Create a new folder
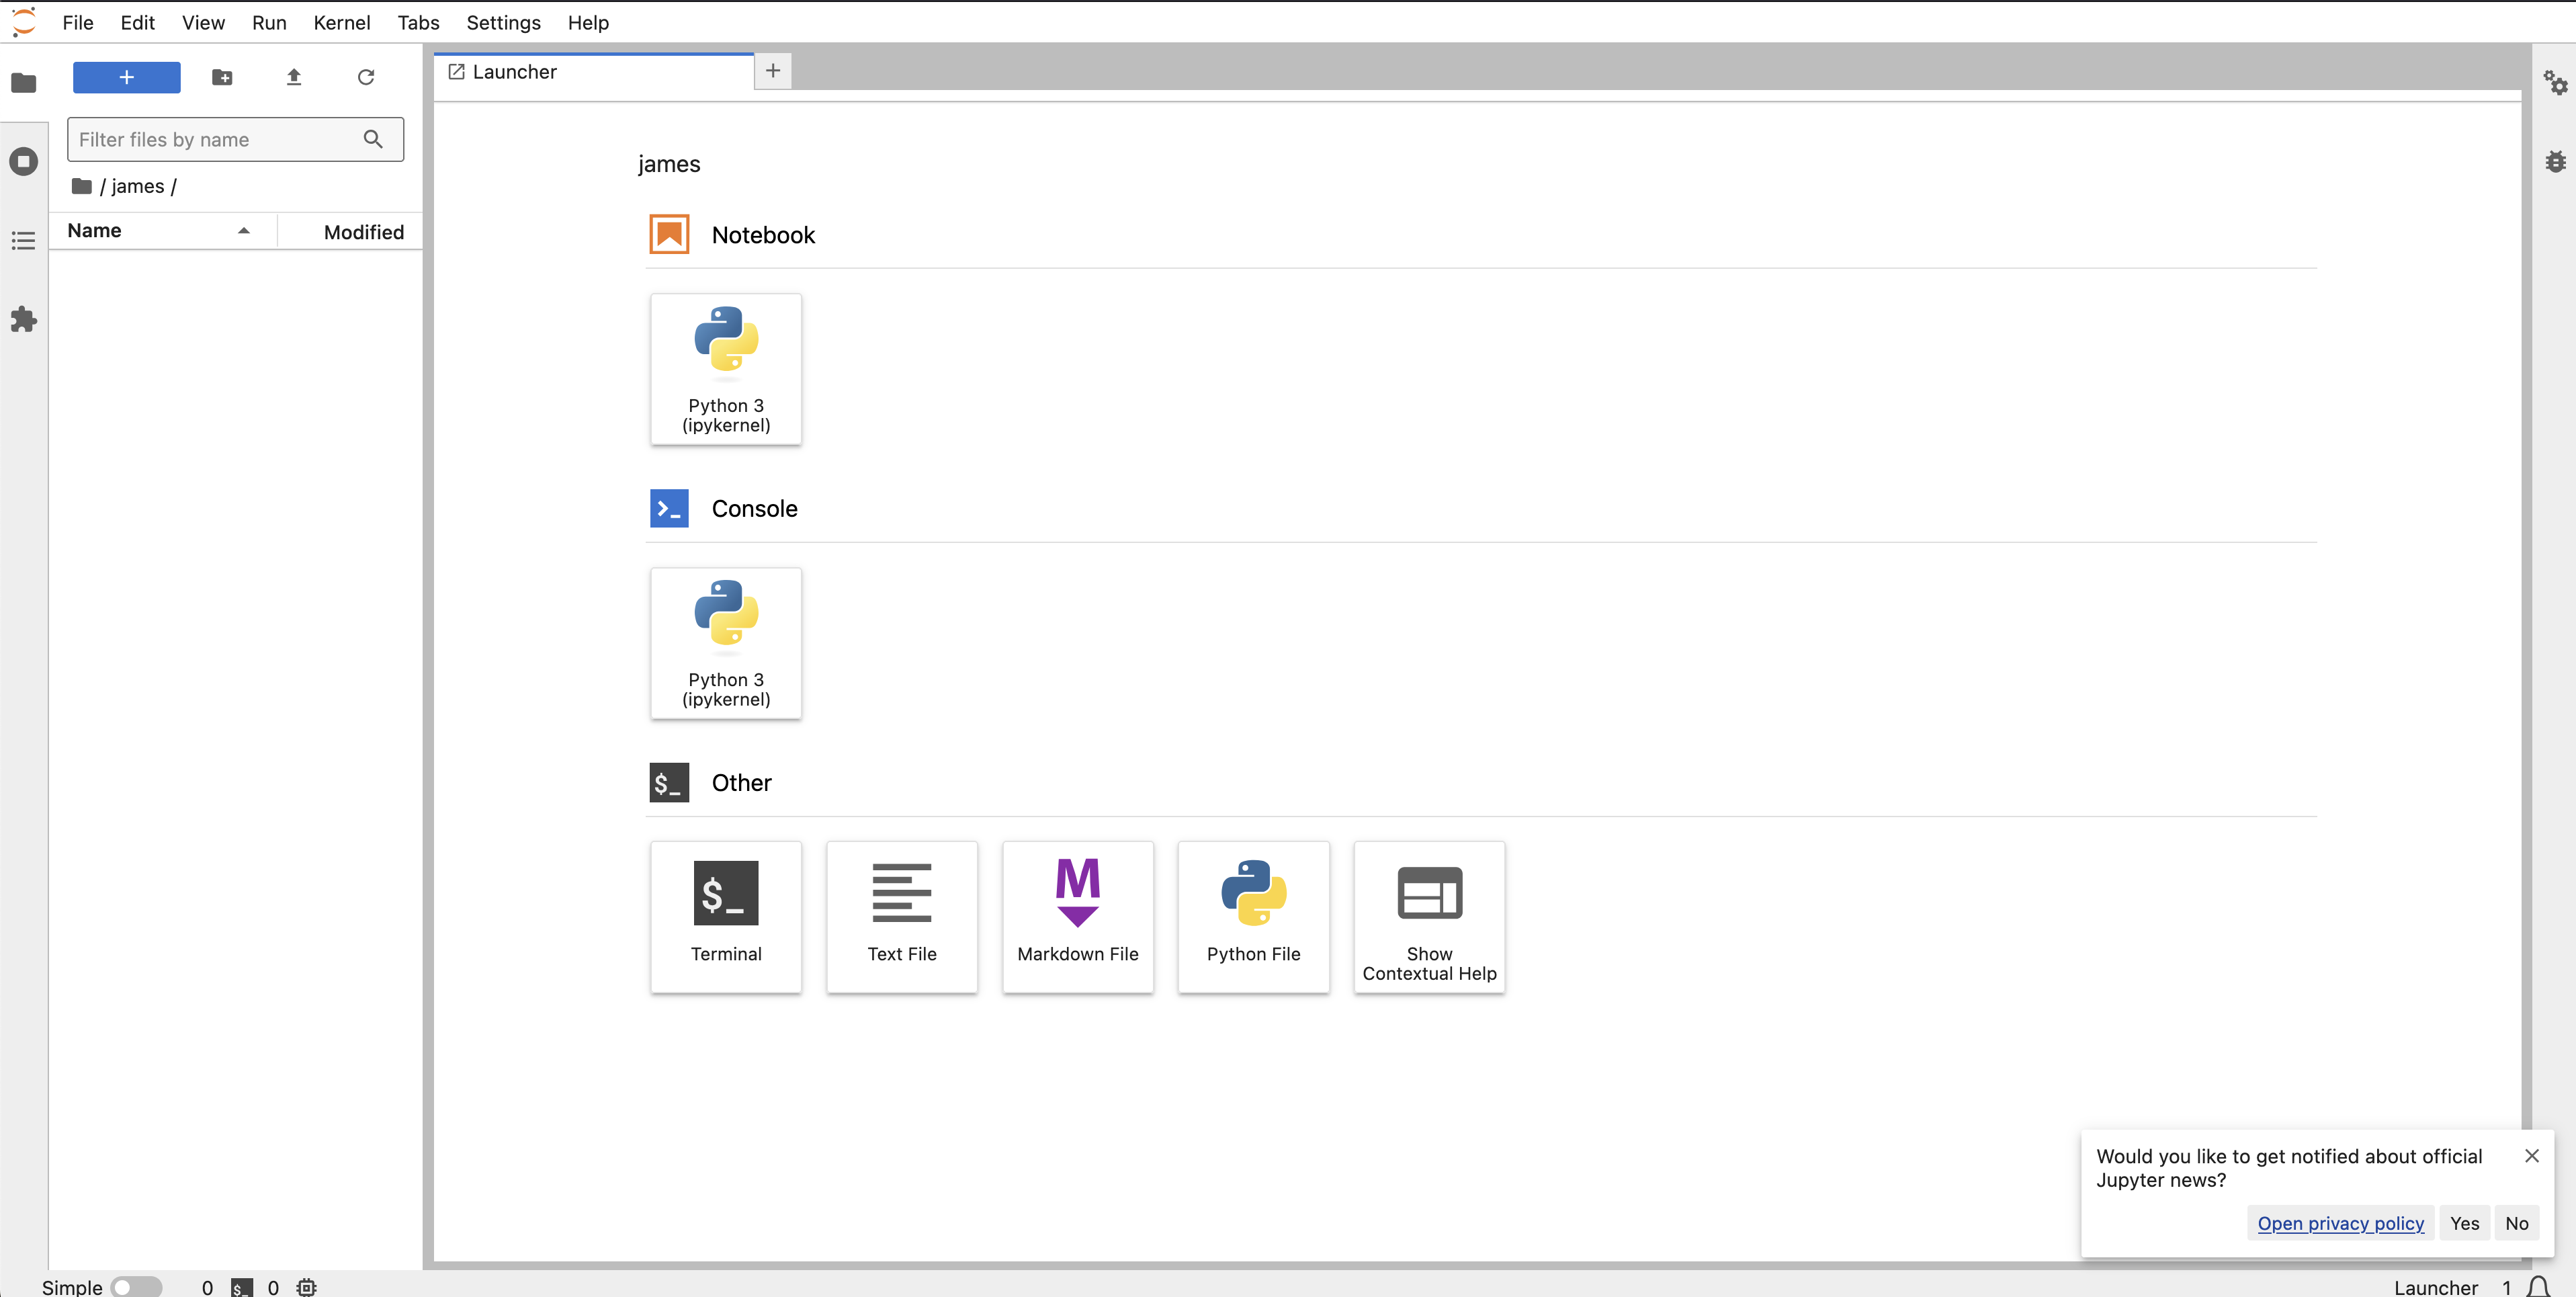 click(x=222, y=77)
